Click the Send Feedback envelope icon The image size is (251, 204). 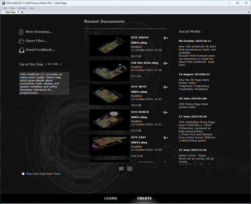pyautogui.click(x=22, y=50)
